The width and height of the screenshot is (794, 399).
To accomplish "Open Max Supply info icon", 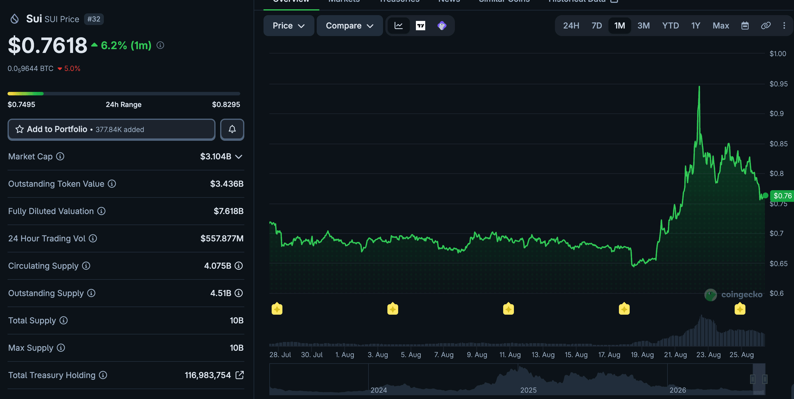I will point(61,348).
